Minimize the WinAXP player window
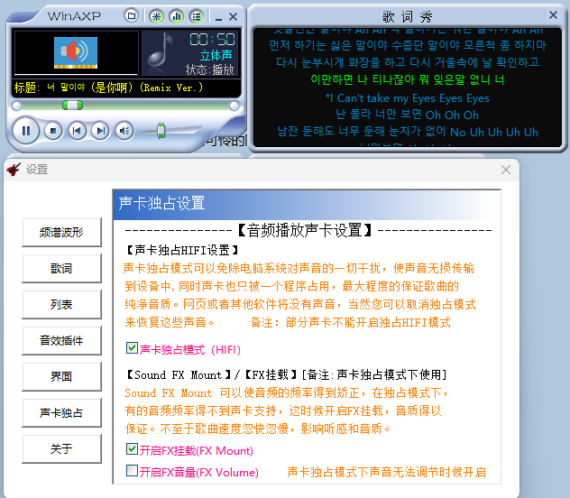570x498 pixels. pos(218,18)
